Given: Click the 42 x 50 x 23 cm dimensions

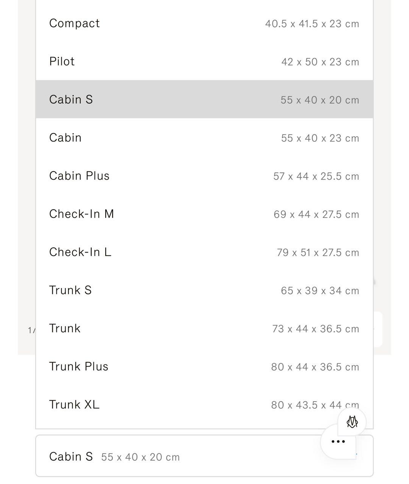Looking at the screenshot, I should 320,62.
